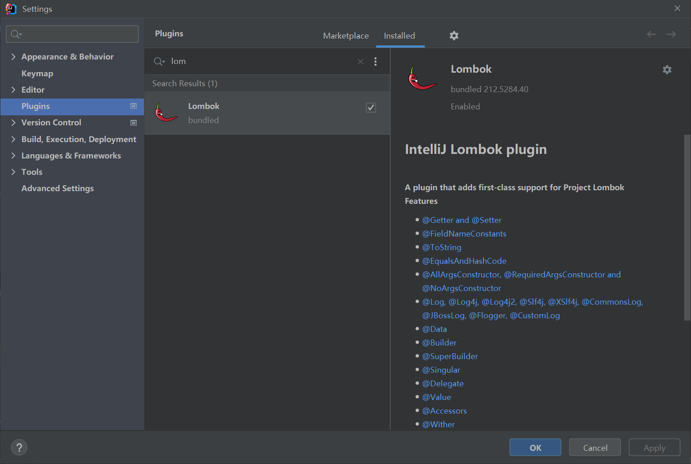This screenshot has height=464, width=691.
Task: Switch to the Marketplace tab
Action: point(346,35)
